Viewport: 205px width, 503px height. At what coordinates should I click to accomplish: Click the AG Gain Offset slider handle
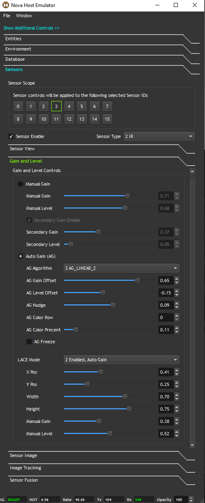tap(137, 280)
